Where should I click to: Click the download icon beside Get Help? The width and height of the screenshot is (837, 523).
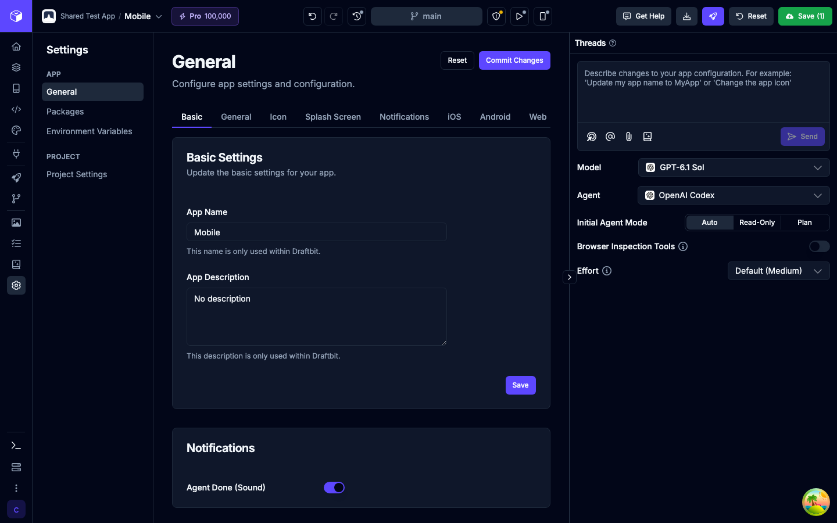[686, 16]
